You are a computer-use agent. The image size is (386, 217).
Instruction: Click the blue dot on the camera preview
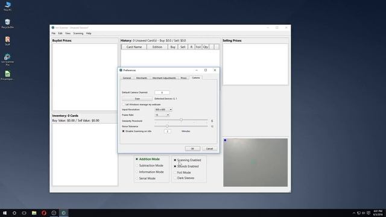[225, 140]
